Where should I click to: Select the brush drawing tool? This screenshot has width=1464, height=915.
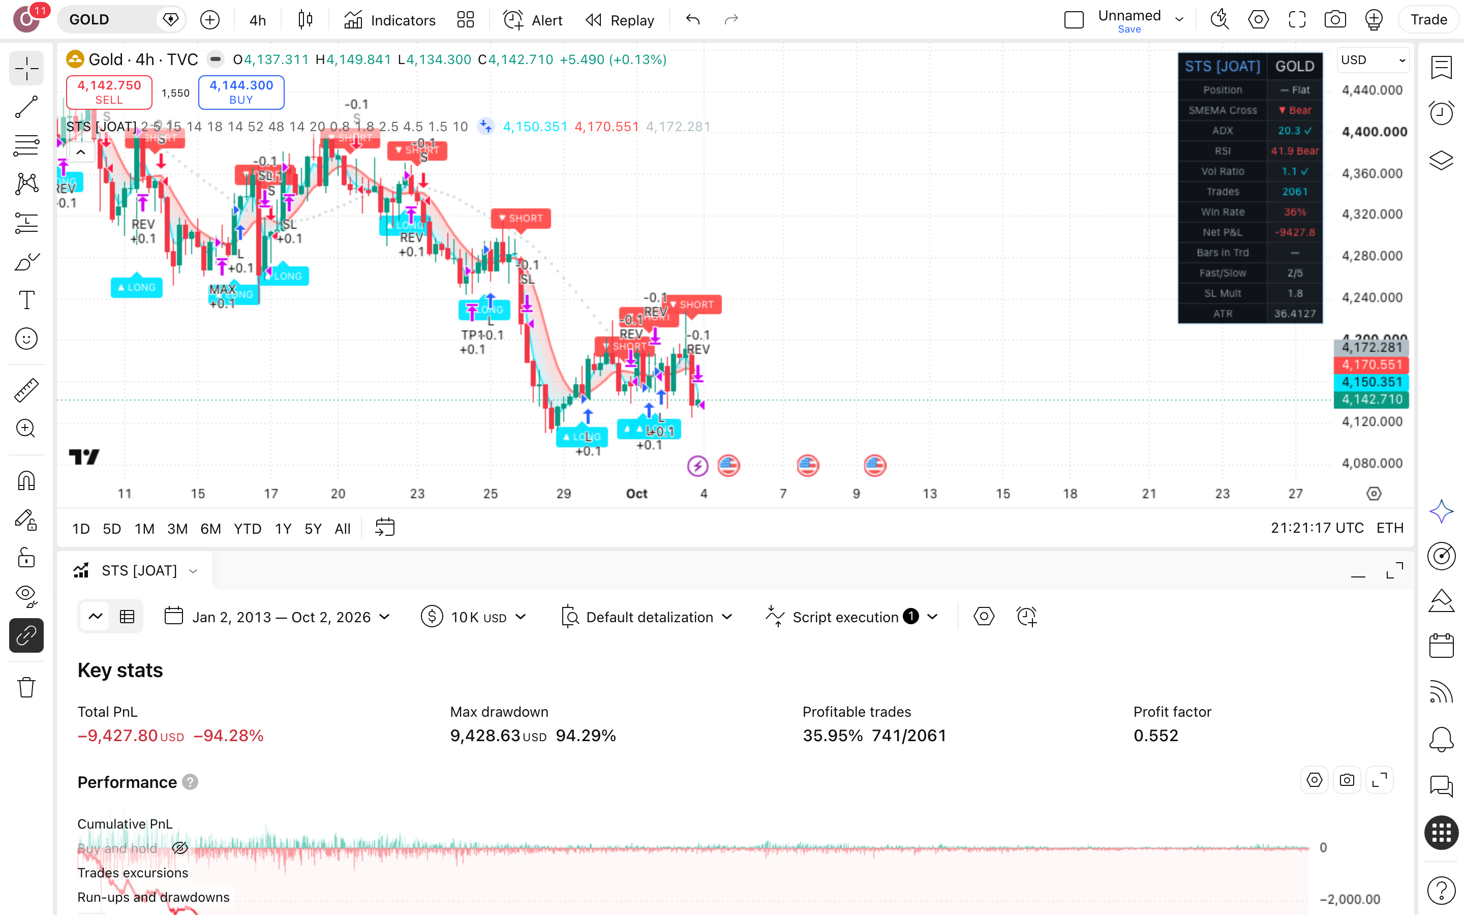click(26, 261)
